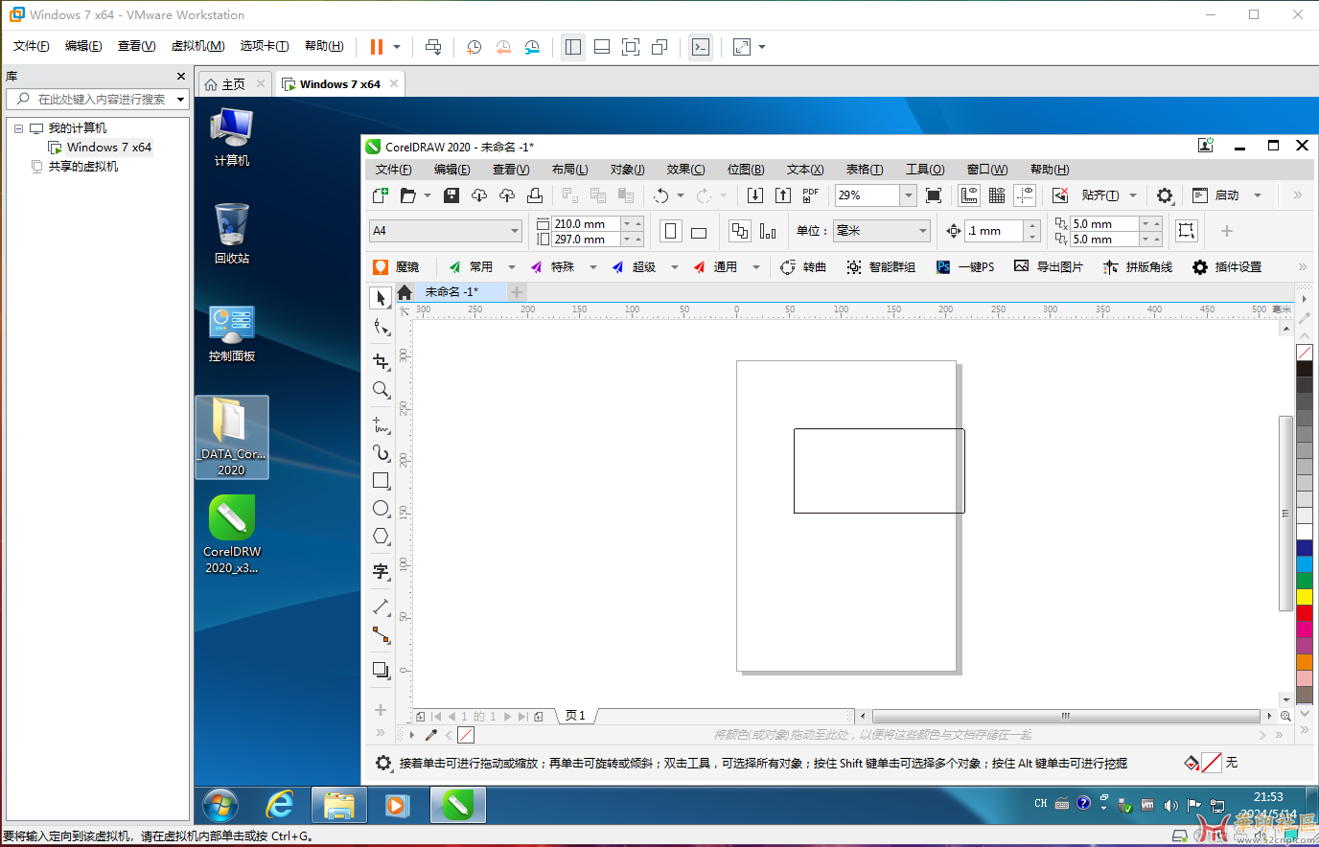Open the zoom level dropdown
The width and height of the screenshot is (1319, 847).
908,195
